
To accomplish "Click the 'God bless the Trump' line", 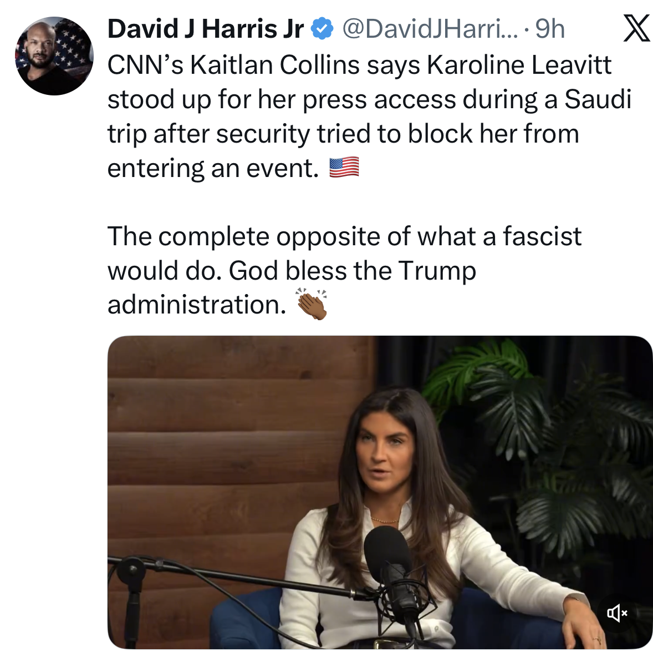I will 353,271.
